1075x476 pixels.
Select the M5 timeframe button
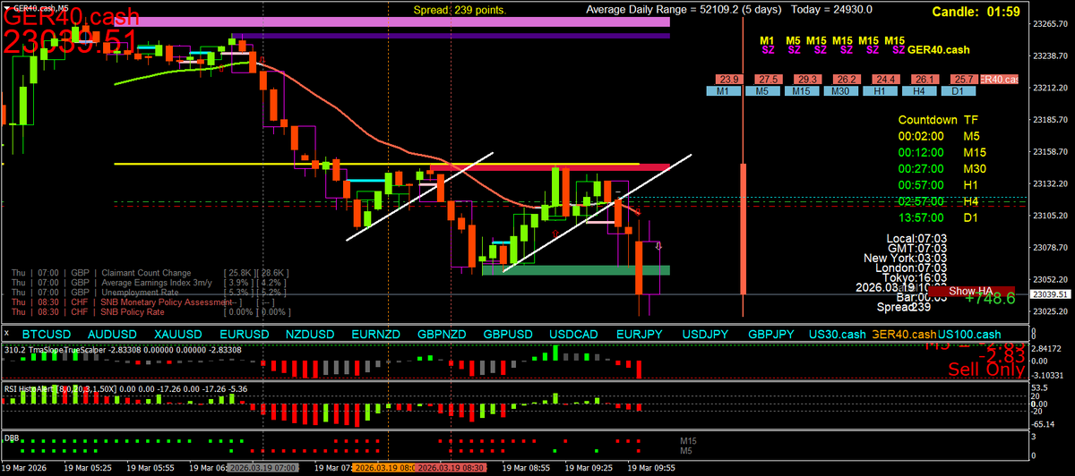764,91
